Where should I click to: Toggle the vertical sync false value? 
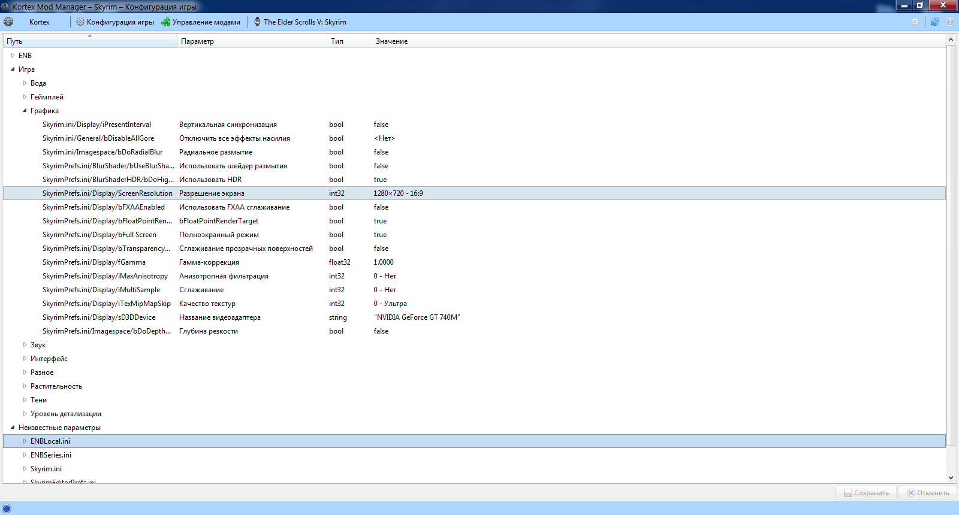point(381,125)
